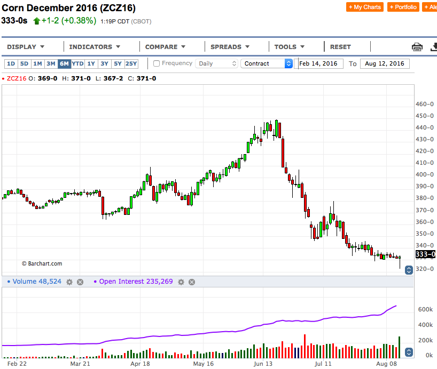Open Volume indicator settings gear
The width and height of the screenshot is (437, 369).
pyautogui.click(x=69, y=282)
